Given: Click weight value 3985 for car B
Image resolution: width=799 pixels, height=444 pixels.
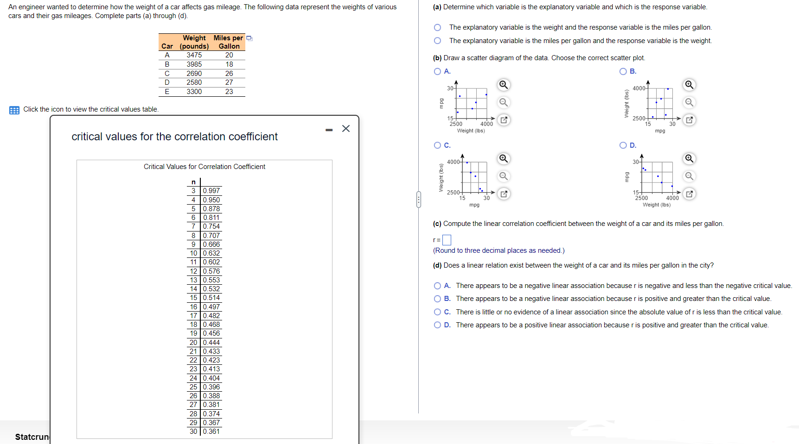Looking at the screenshot, I should pos(194,64).
